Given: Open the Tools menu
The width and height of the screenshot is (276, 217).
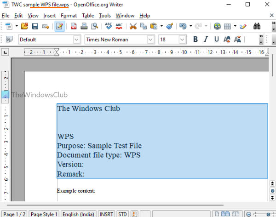Looking at the screenshot, I should [x=105, y=16].
